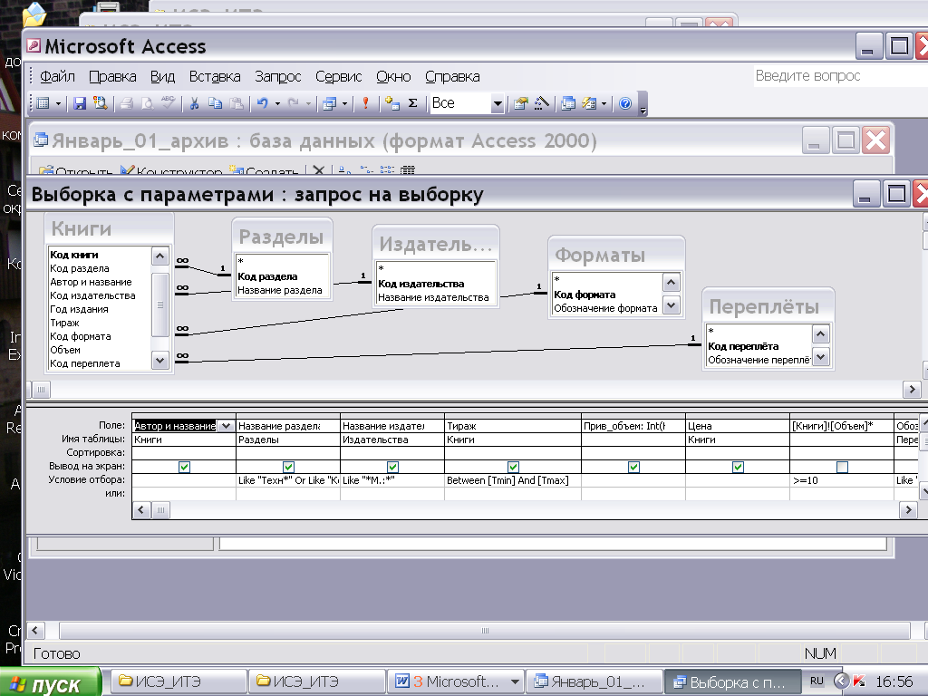Image resolution: width=928 pixels, height=696 pixels.
Task: Open toolbar options arrow at toolbar end
Action: [x=643, y=105]
